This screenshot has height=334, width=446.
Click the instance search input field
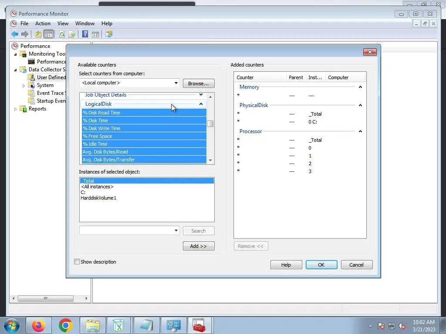pos(126,230)
